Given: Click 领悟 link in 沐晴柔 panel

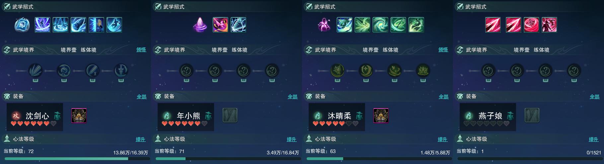Looking at the screenshot, I should pos(443,50).
